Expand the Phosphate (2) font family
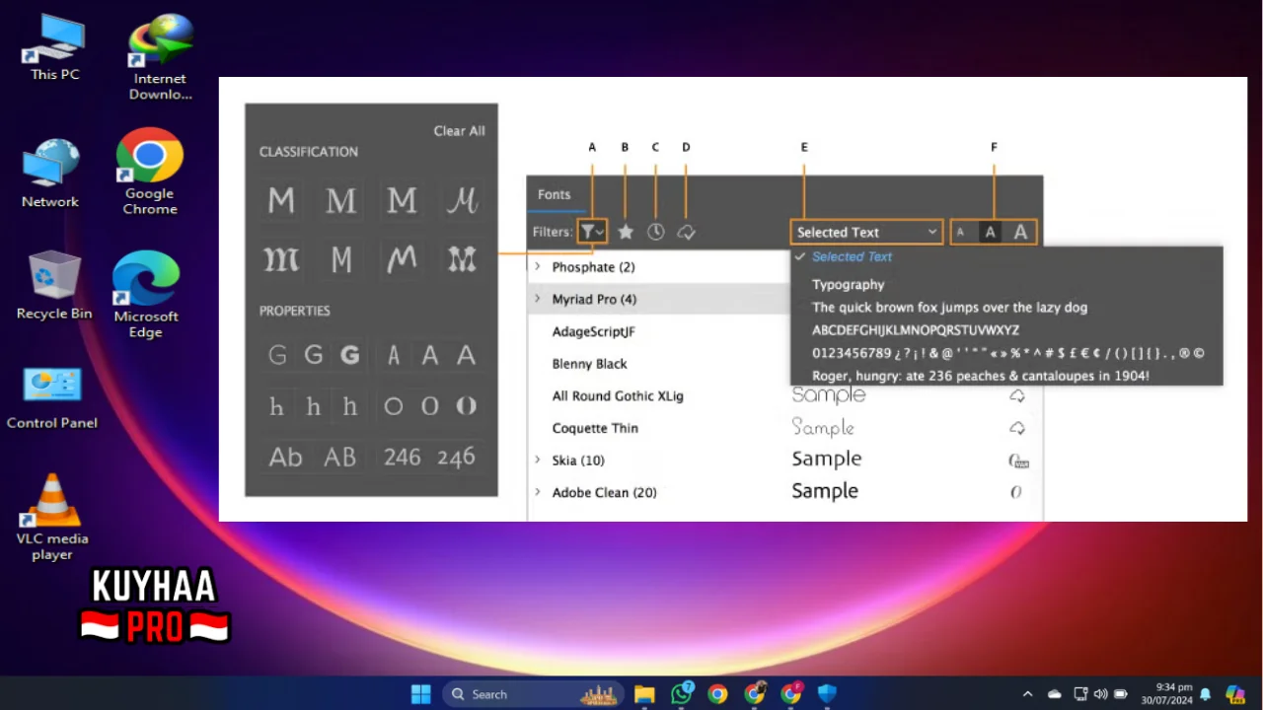The width and height of the screenshot is (1263, 710). pos(538,267)
